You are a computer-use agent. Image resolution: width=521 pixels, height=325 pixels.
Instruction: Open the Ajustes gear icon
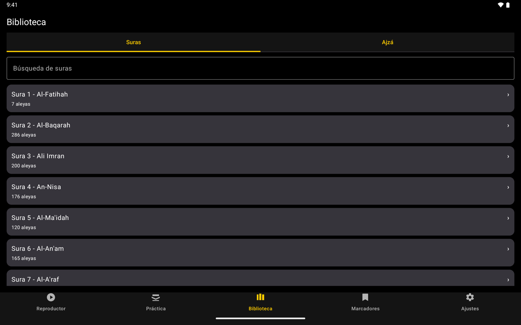470,297
